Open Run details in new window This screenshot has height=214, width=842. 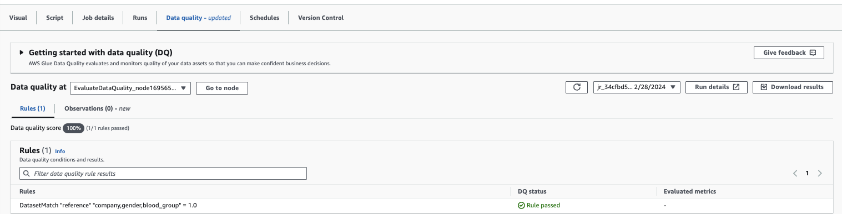[717, 87]
